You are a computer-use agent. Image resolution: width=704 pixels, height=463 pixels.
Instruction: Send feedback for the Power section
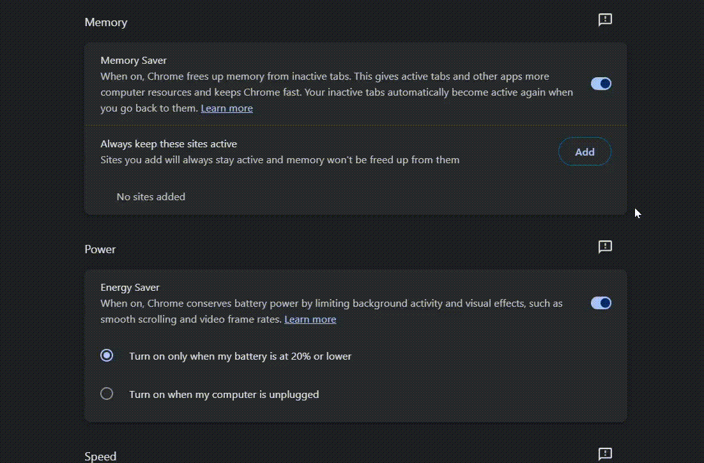pyautogui.click(x=605, y=247)
